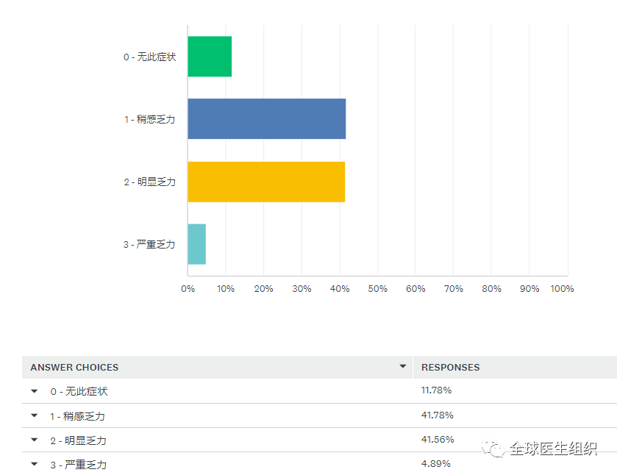
Task: Expand the row arrow for 0 - 无此症状
Action: click(34, 391)
